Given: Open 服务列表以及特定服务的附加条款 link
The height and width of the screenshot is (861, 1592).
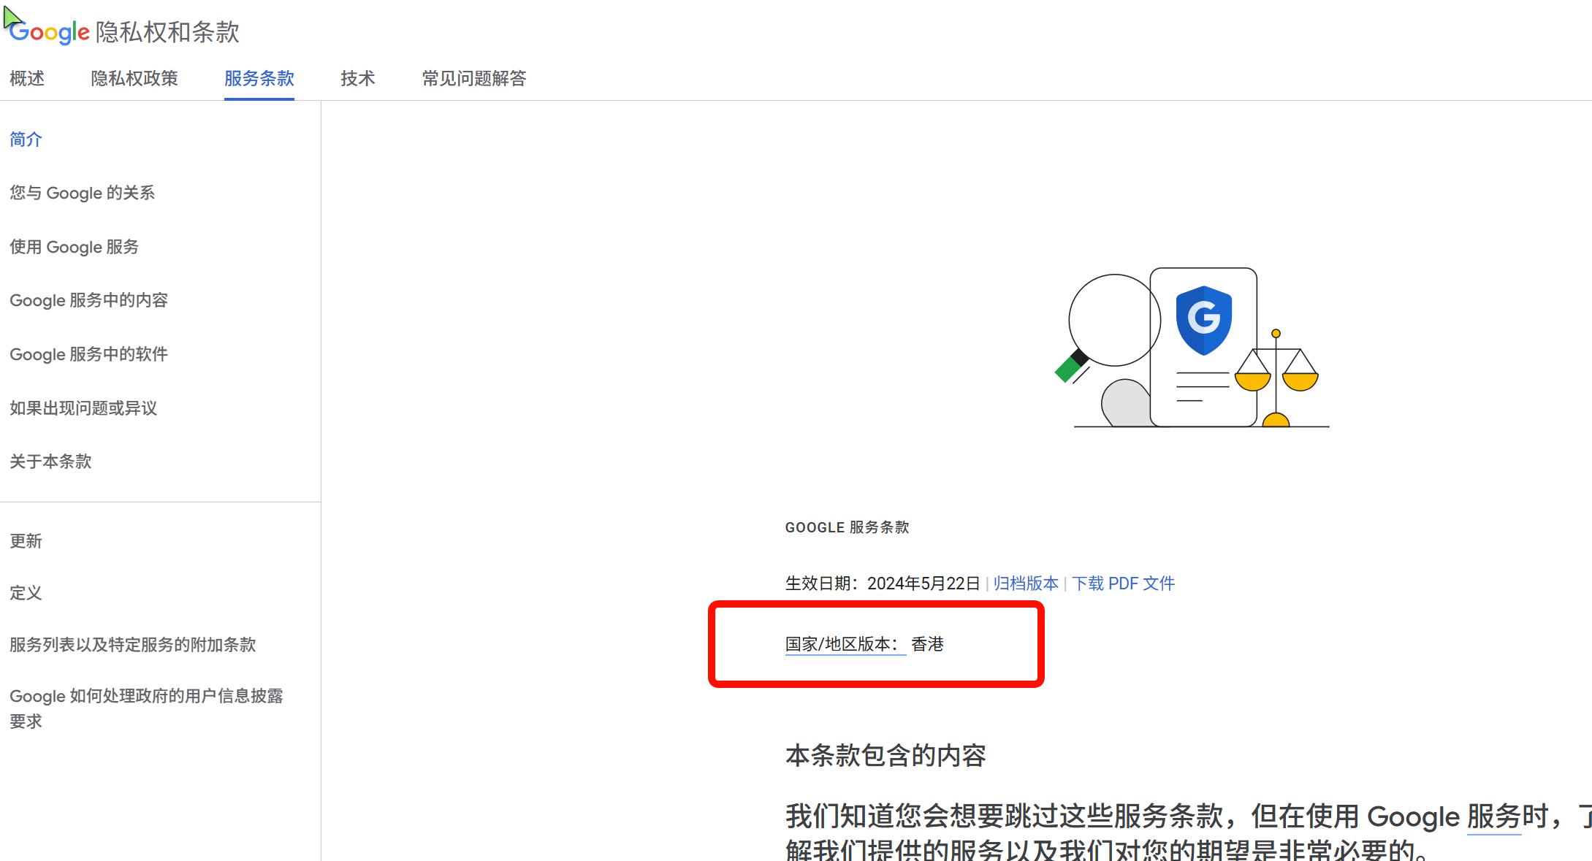Looking at the screenshot, I should pos(133,645).
